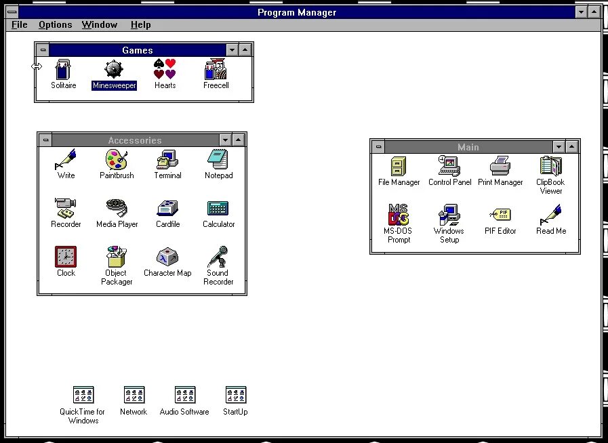The width and height of the screenshot is (608, 443).
Task: Select the Write pen icon in Accessories
Action: coord(66,159)
